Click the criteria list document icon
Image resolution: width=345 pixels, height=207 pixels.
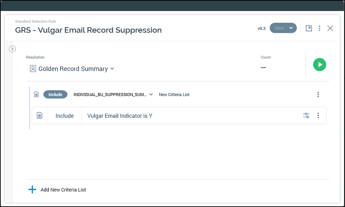(x=36, y=94)
